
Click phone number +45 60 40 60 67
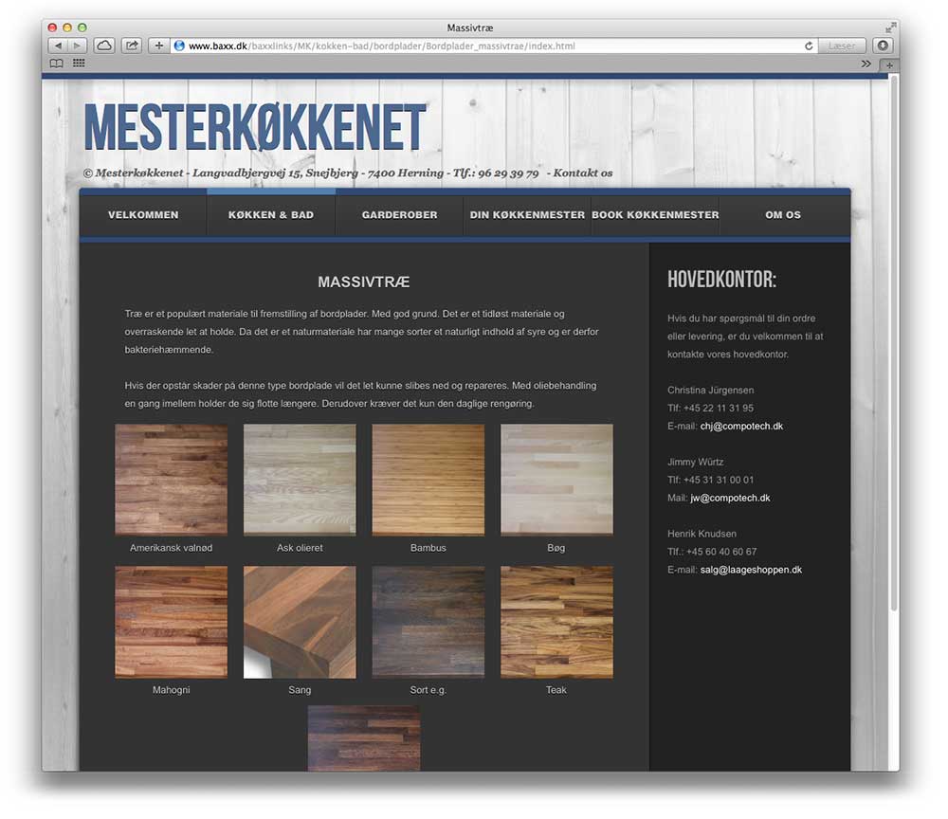[x=721, y=552]
